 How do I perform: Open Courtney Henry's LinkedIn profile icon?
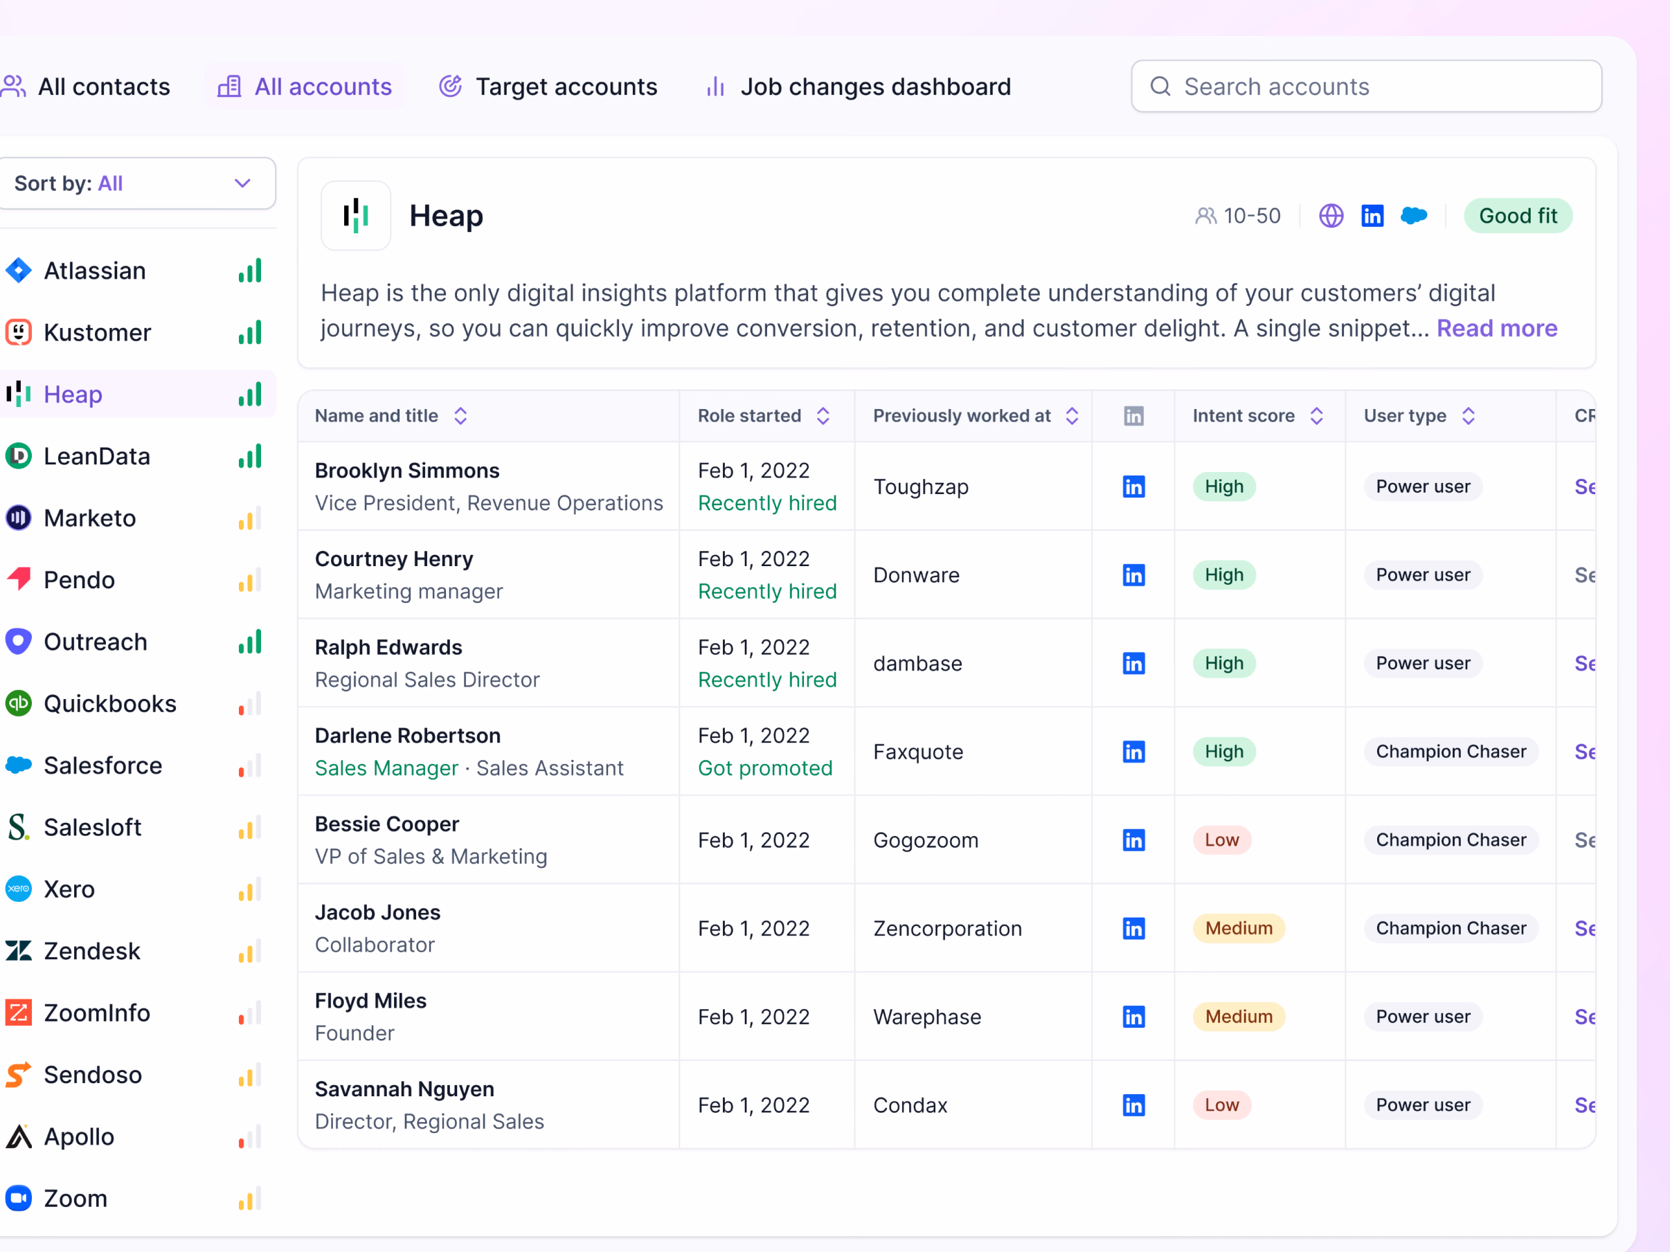(x=1133, y=575)
